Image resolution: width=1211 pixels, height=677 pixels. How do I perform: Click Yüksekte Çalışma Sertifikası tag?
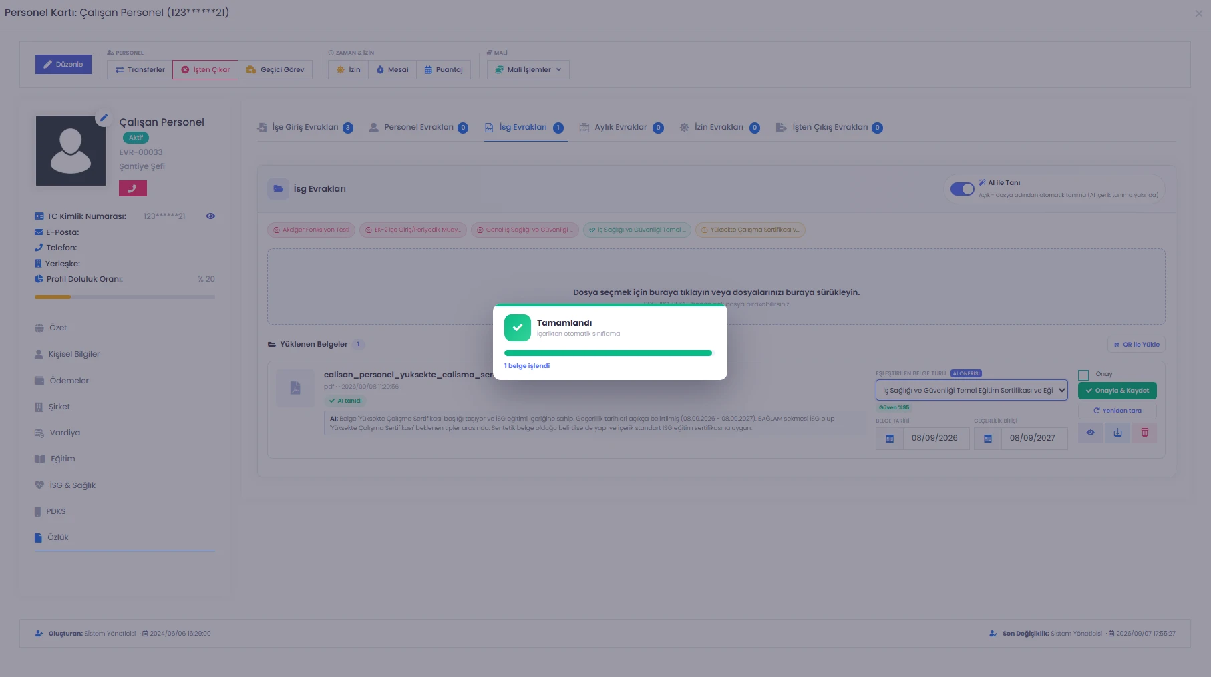coord(750,230)
